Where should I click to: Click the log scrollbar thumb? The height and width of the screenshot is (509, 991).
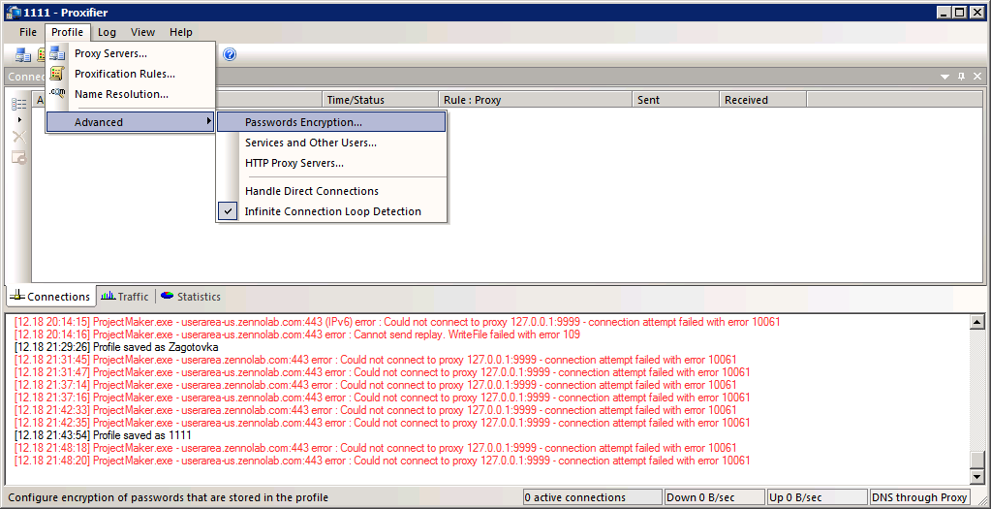[x=977, y=460]
